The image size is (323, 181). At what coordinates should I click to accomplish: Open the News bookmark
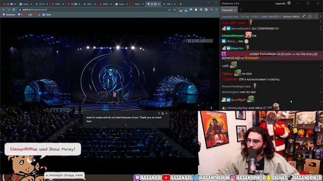click(47, 15)
